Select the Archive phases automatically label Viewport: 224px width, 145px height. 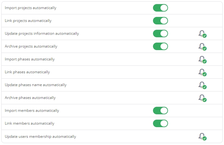click(30, 98)
